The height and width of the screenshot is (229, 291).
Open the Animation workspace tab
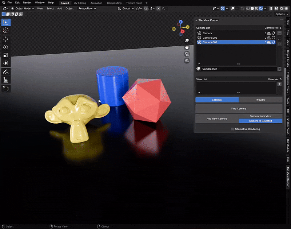point(96,3)
